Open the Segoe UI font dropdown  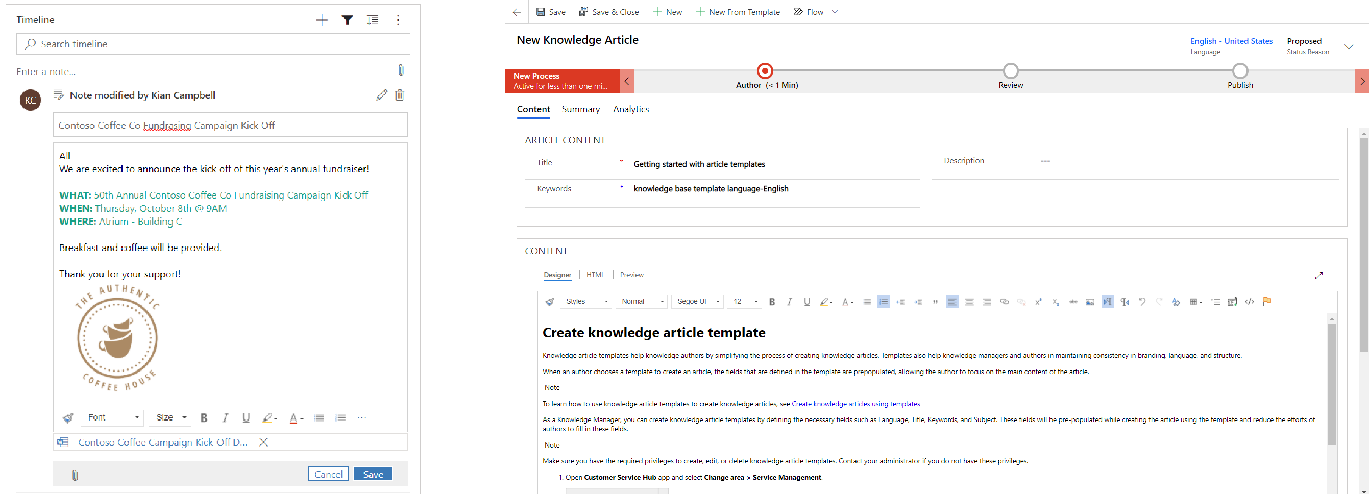[697, 302]
